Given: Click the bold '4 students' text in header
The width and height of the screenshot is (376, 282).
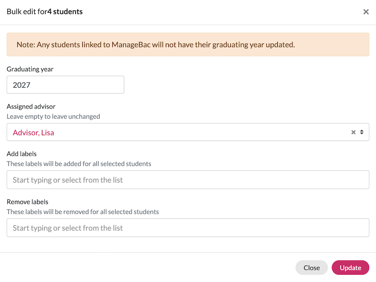Looking at the screenshot, I should point(65,11).
